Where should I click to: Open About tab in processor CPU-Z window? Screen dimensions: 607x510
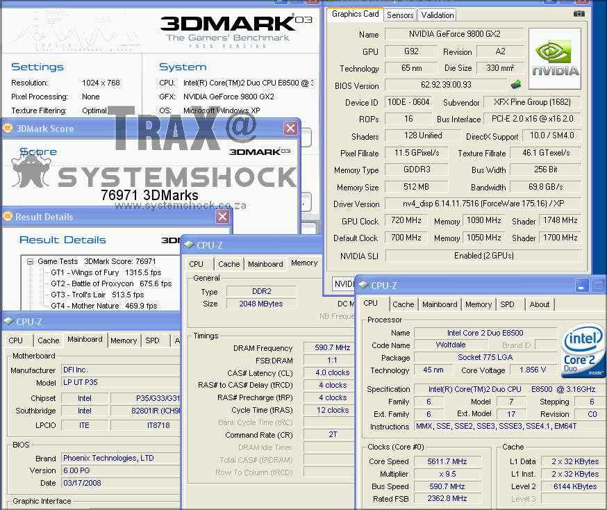pyautogui.click(x=539, y=304)
